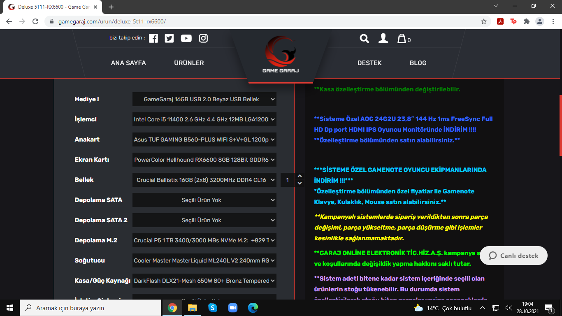Open the Depolama SATA dropdown

click(204, 200)
